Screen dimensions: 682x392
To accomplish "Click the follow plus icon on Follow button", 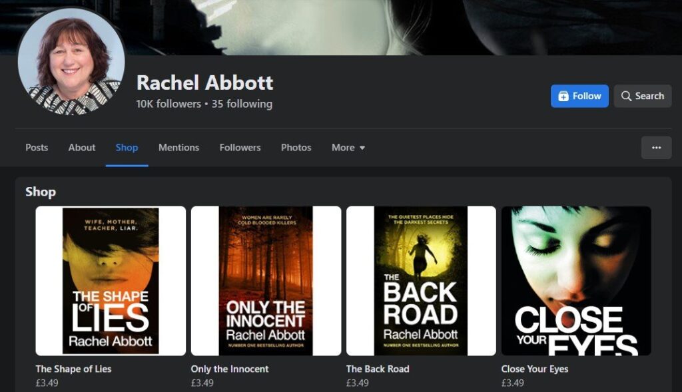I will 563,96.
